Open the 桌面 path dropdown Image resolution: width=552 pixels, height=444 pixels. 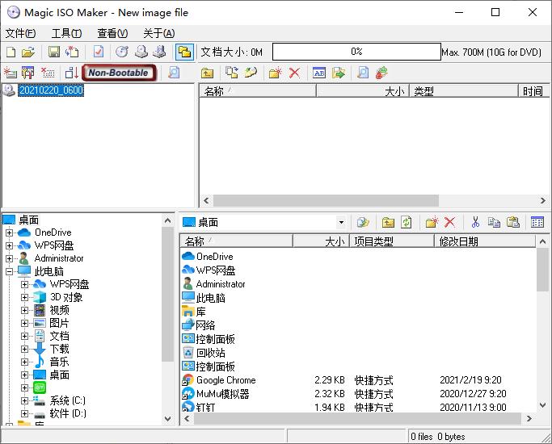[341, 222]
